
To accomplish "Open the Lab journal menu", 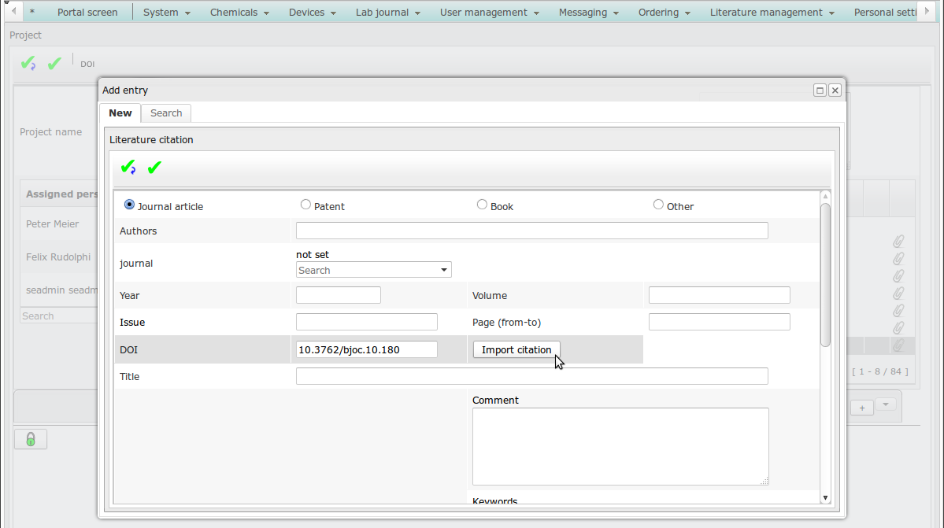I will coord(387,13).
